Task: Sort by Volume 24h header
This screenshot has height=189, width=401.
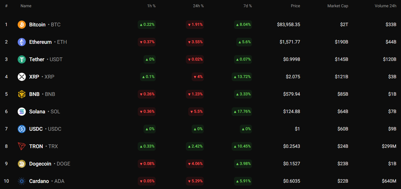Action: [385, 6]
